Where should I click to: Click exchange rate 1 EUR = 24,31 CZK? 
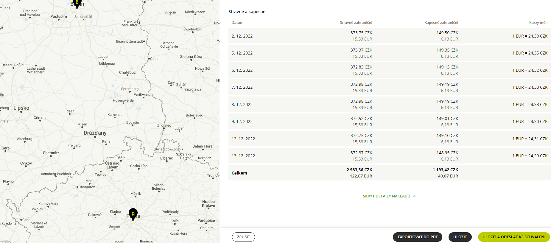[530, 139]
